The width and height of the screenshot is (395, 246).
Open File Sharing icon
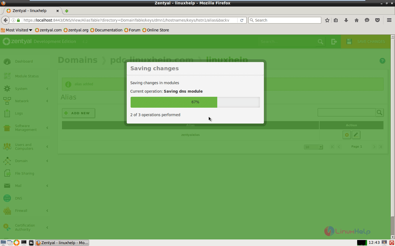coord(7,173)
